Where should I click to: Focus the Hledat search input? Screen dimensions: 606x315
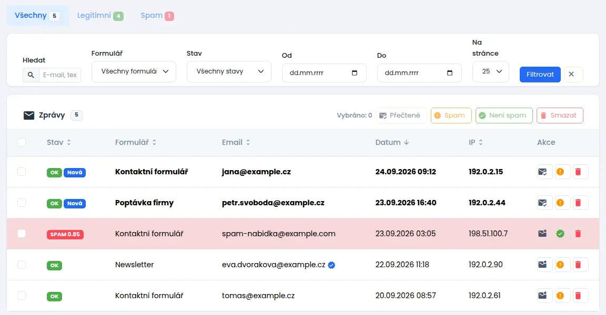(60, 75)
